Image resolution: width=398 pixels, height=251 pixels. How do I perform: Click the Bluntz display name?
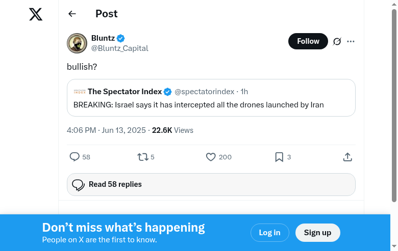pyautogui.click(x=103, y=38)
